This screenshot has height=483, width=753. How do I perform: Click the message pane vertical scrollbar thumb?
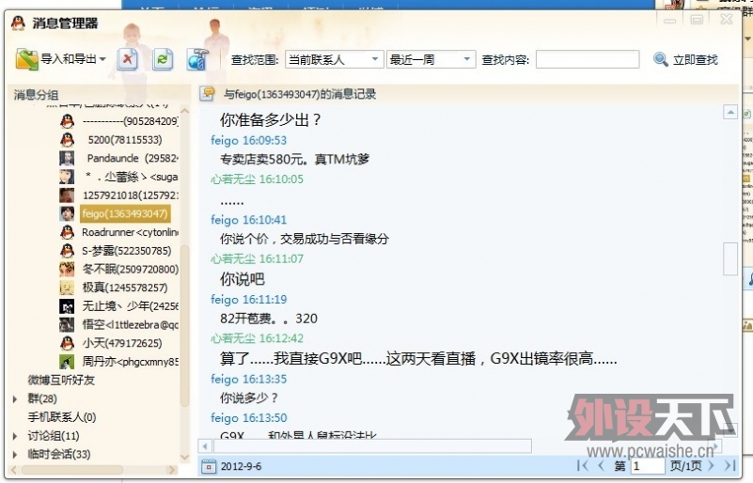[730, 258]
